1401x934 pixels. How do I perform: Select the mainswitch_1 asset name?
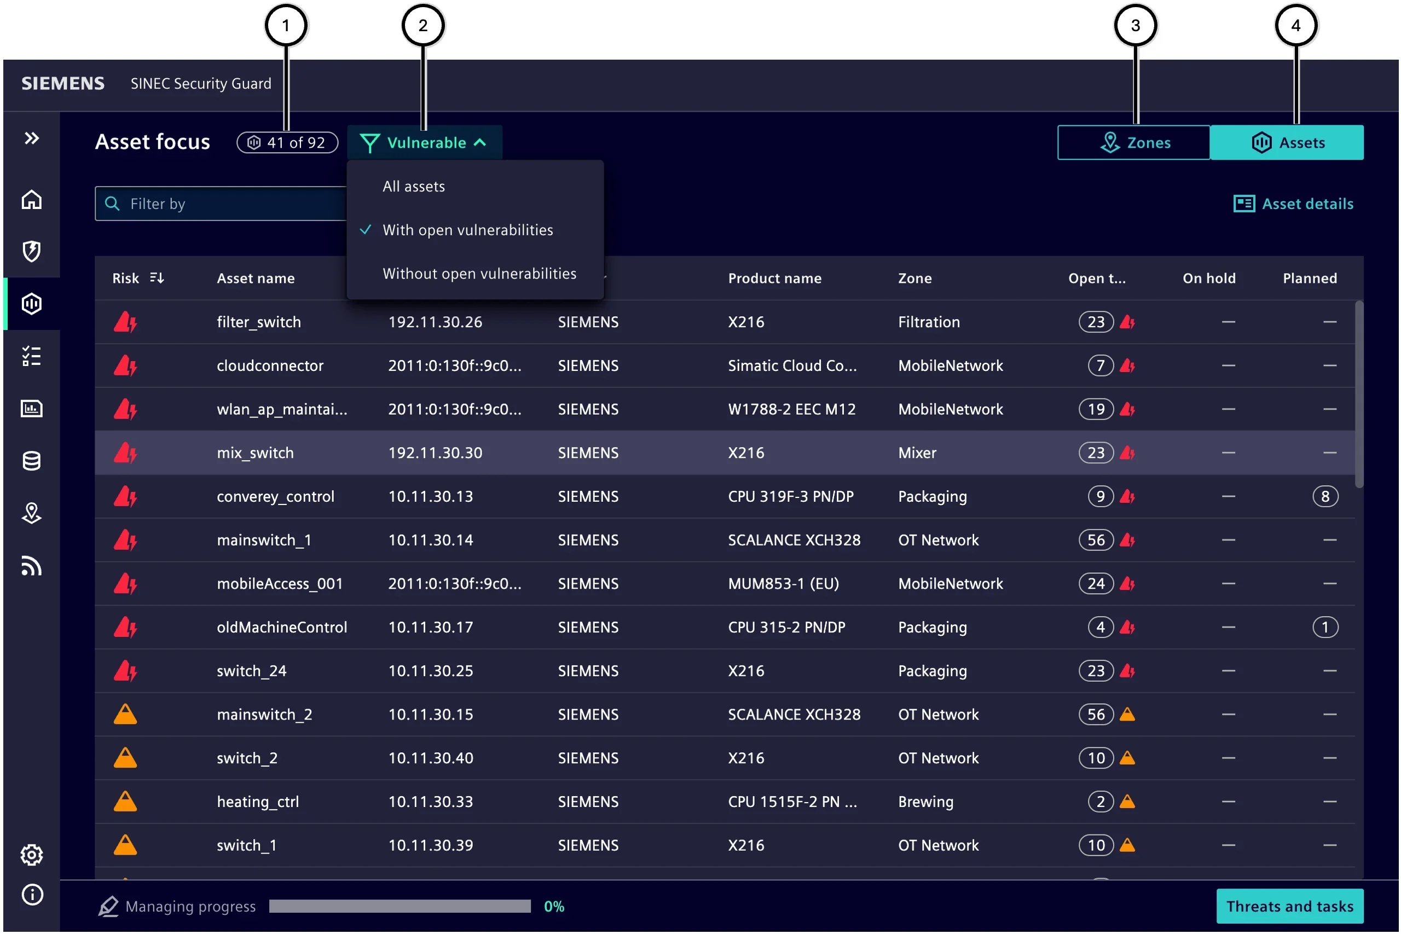coord(264,540)
